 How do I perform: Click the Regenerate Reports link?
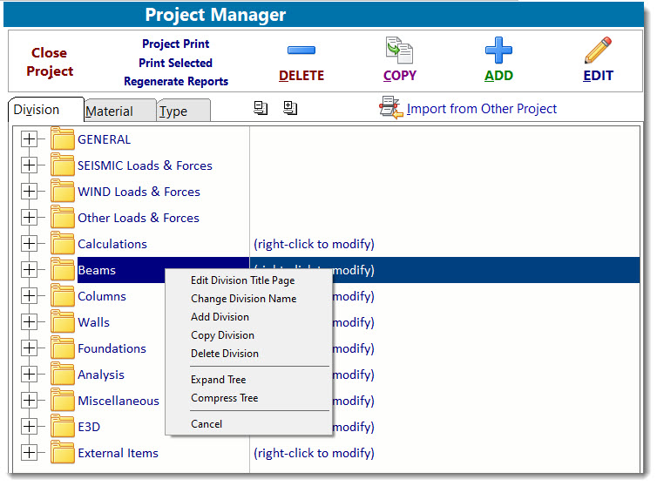176,82
